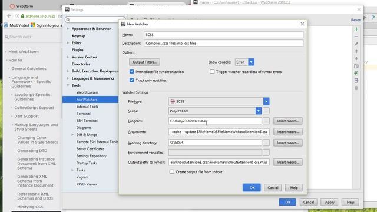Expand Languages & Frameworks node
The width and height of the screenshot is (377, 212).
[68, 78]
